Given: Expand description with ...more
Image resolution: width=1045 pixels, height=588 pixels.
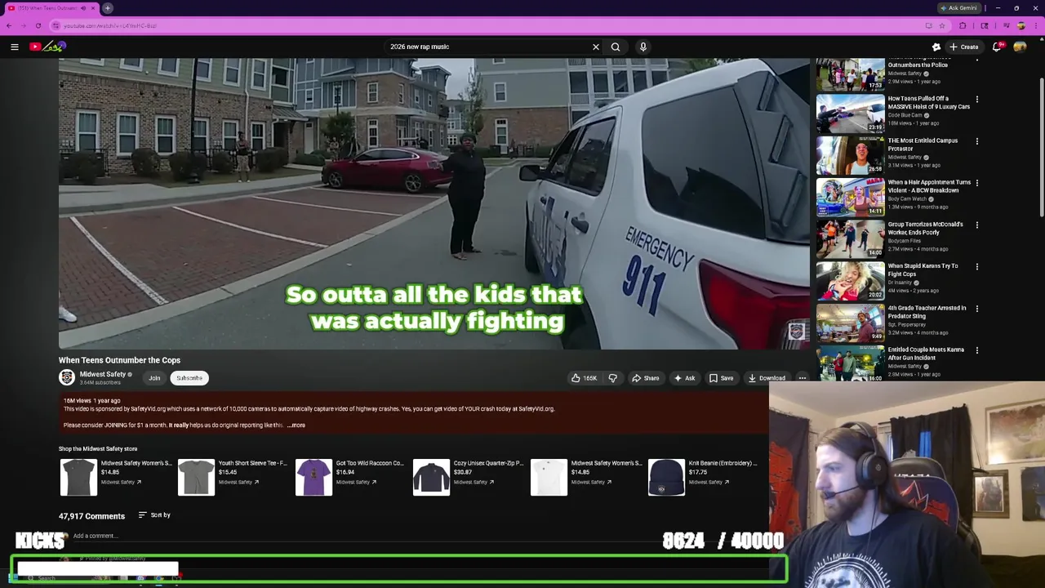Looking at the screenshot, I should click(296, 425).
